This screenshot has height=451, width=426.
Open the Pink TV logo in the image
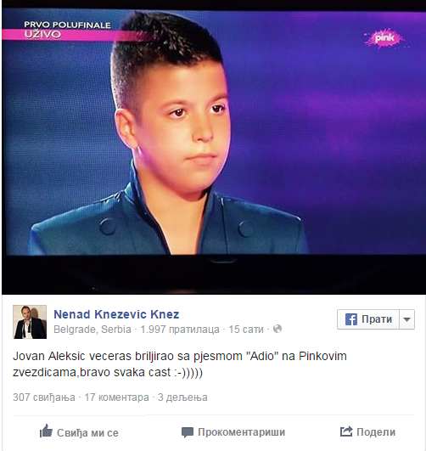(x=385, y=39)
